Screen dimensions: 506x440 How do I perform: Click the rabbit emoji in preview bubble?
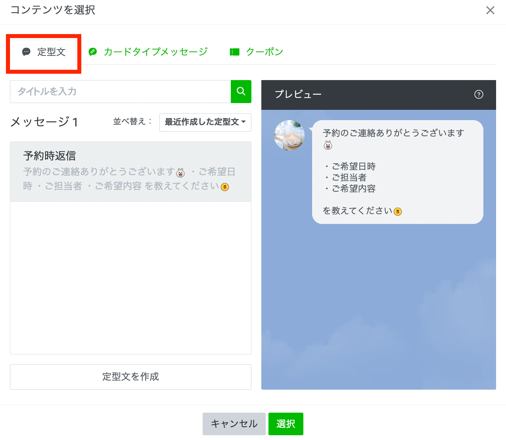point(328,145)
